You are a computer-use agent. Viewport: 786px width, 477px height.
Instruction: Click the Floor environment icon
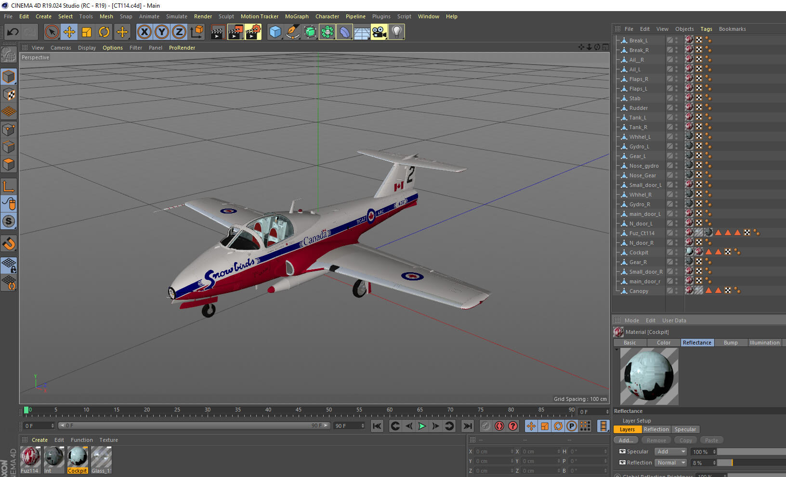(x=362, y=32)
